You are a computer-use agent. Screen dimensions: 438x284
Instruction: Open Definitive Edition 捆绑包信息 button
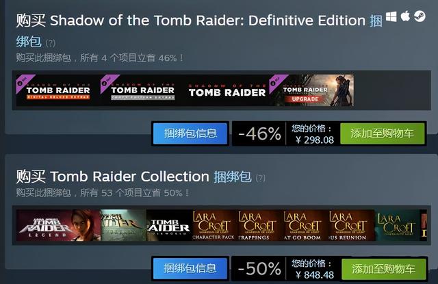pos(190,133)
